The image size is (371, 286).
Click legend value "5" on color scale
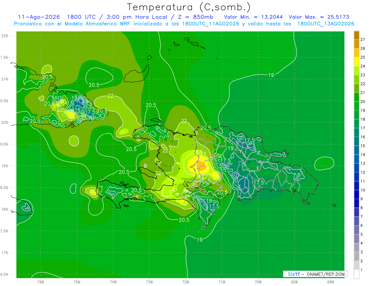(362, 234)
